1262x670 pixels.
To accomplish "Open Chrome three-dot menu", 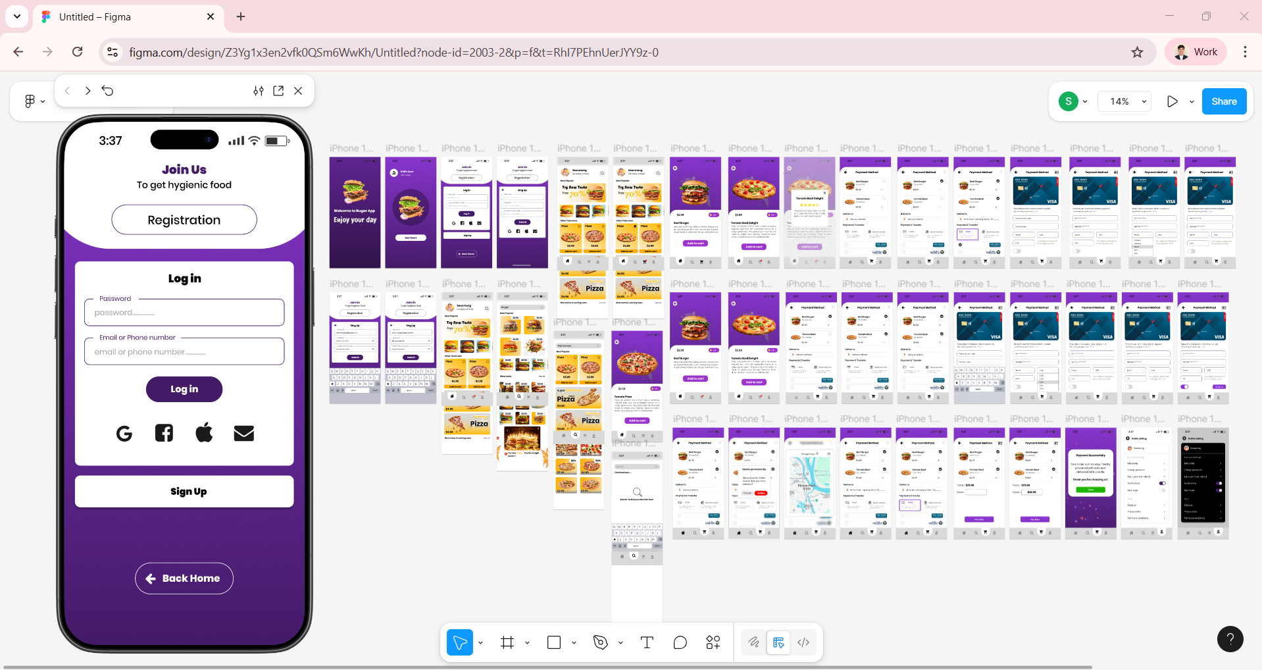I will point(1245,52).
